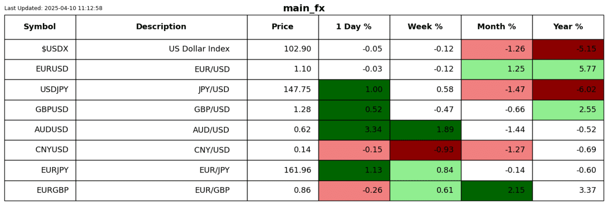The width and height of the screenshot is (608, 205).
Task: Click the Description column header
Action: tap(161, 27)
